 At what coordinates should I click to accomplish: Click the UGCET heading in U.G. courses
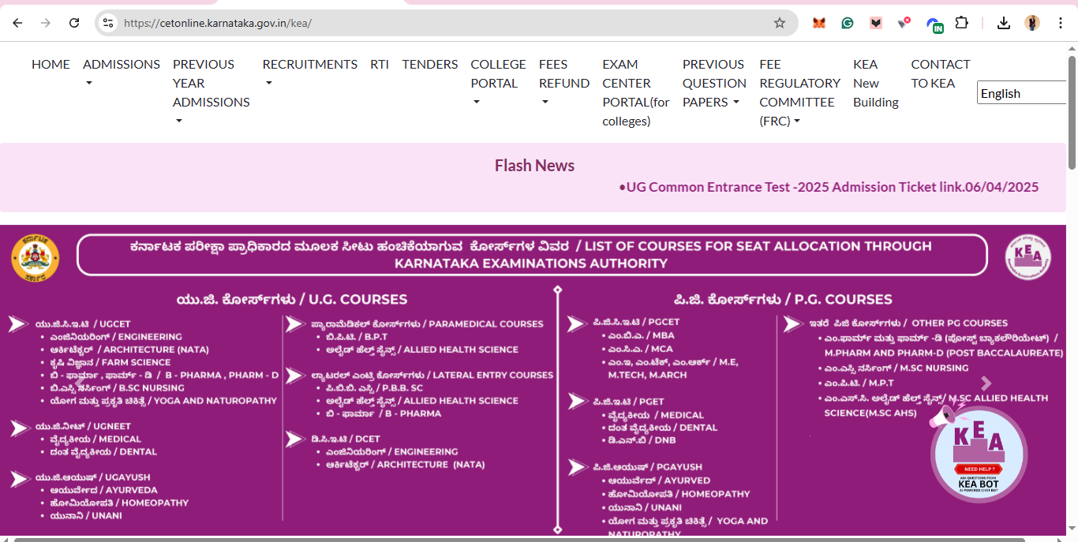[x=83, y=323]
